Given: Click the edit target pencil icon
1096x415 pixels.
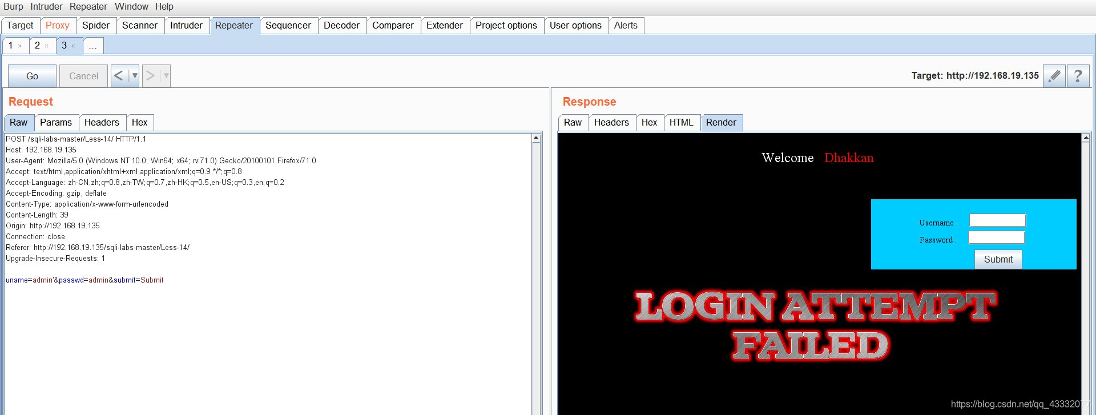Looking at the screenshot, I should click(1054, 76).
